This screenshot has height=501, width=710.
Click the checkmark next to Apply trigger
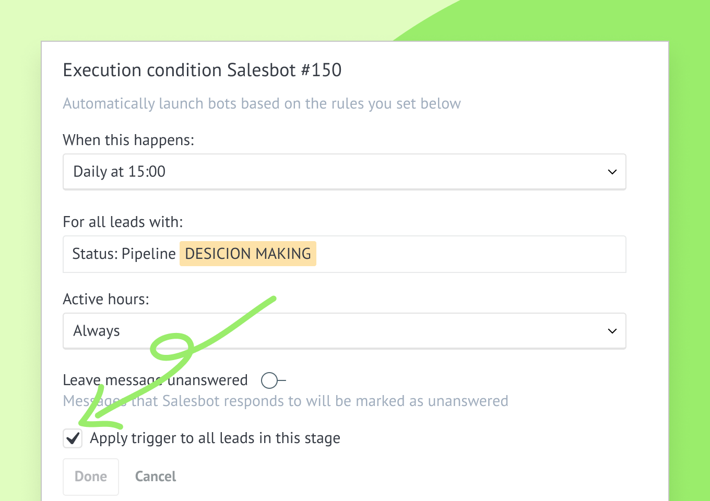point(73,438)
